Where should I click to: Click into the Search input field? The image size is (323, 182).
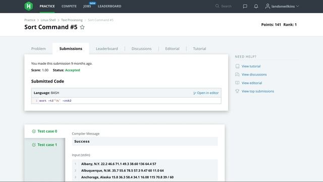pos(227,6)
